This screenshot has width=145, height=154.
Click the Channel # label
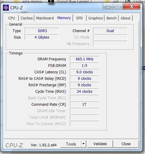(81, 31)
